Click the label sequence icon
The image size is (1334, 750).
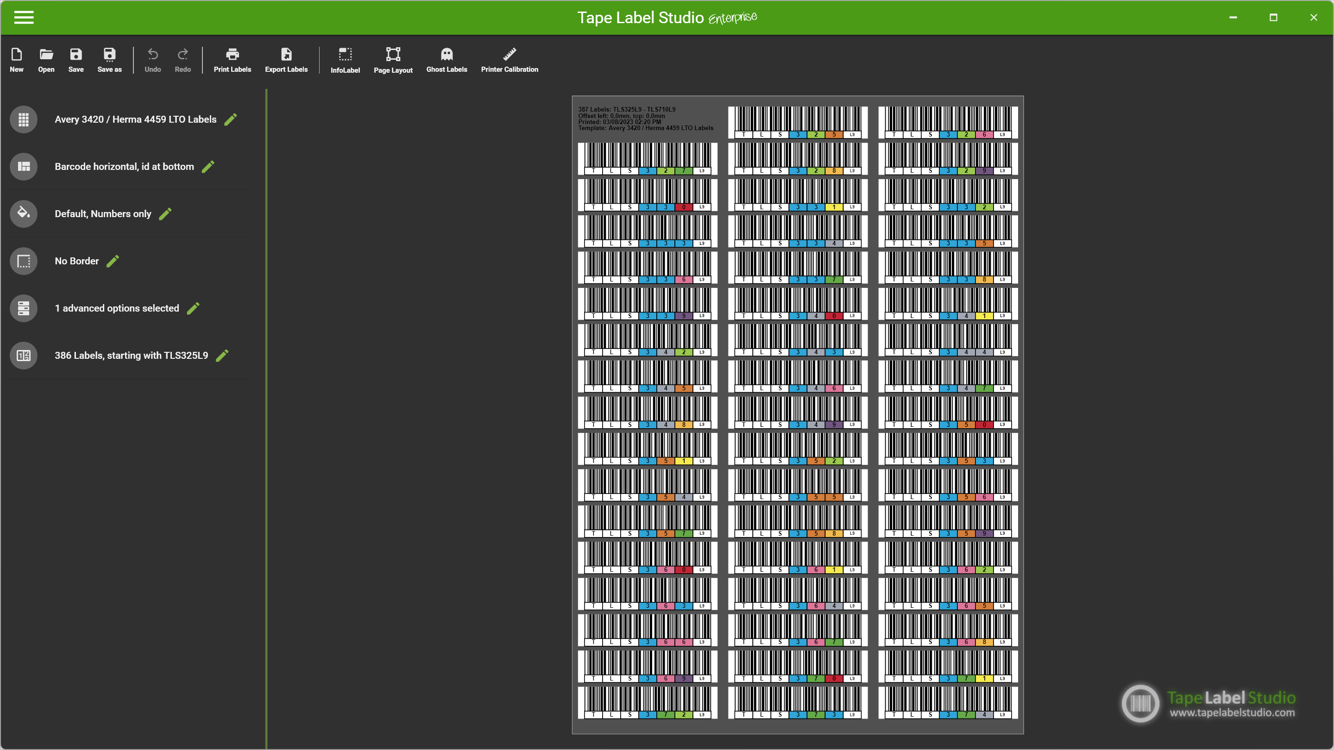pyautogui.click(x=24, y=356)
